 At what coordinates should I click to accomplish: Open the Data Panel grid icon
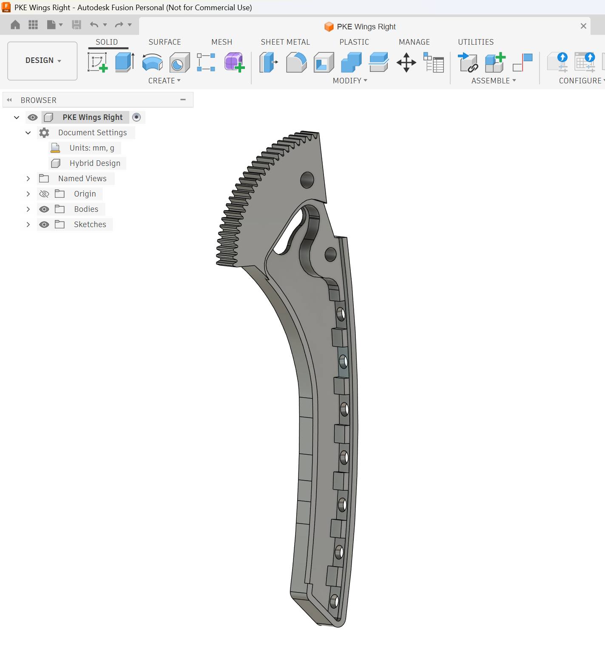coord(33,25)
